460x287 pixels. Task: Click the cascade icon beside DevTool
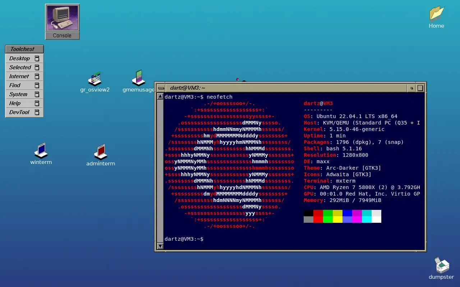[x=37, y=112]
